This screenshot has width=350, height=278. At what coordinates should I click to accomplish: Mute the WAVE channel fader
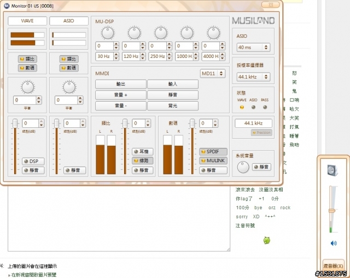33,170
